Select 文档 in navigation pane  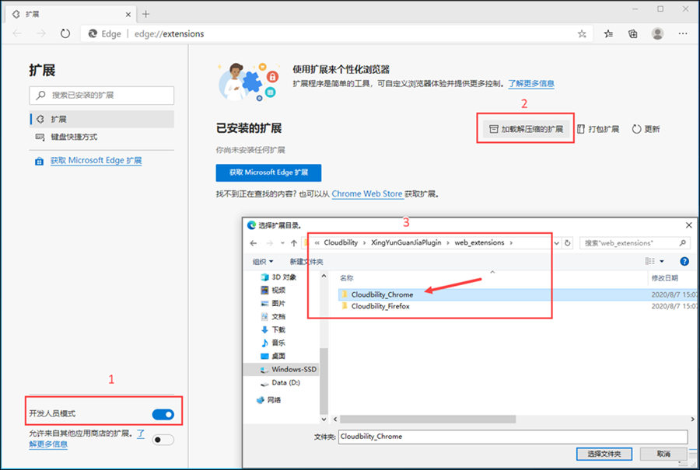coord(273,317)
